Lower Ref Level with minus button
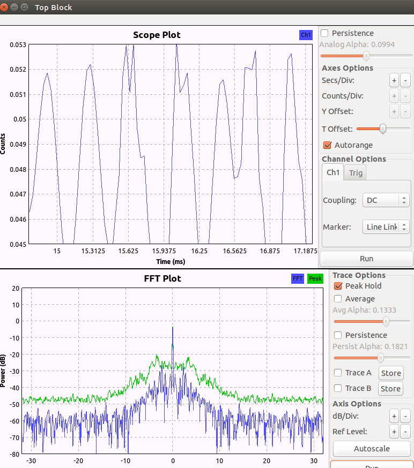The height and width of the screenshot is (468, 414). 405,431
